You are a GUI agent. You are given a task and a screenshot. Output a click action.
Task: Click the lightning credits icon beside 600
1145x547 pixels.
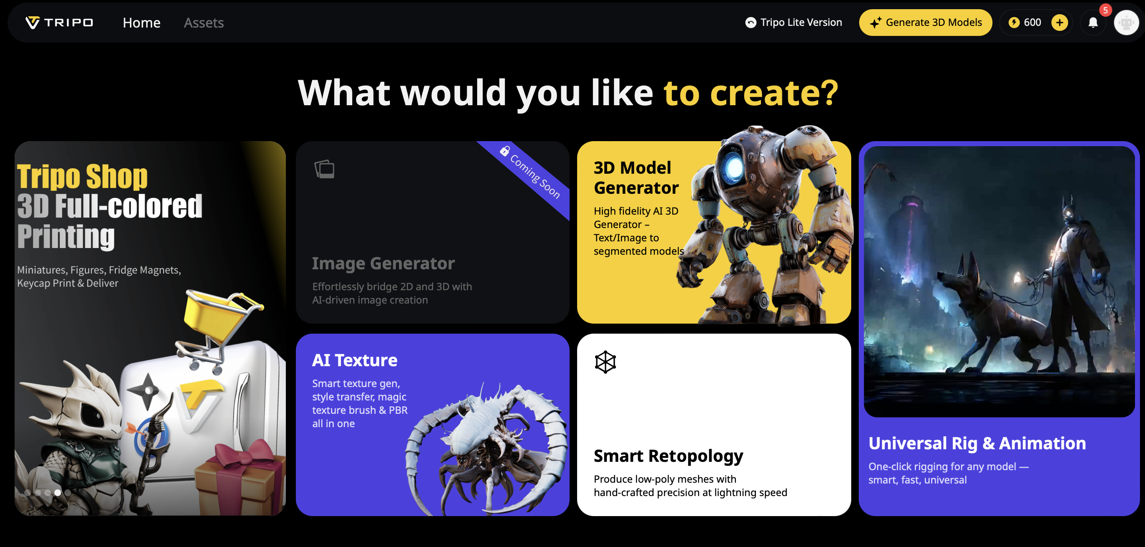[1014, 22]
